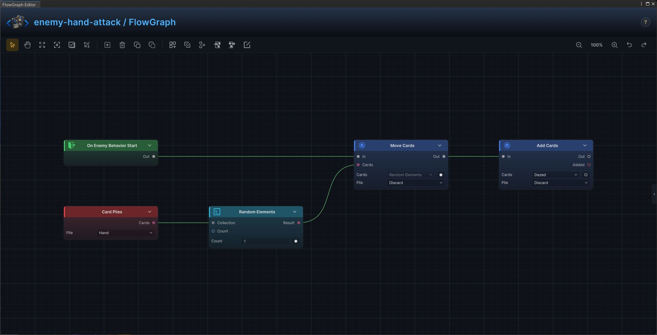The height and width of the screenshot is (335, 657).
Task: Zoom out with the minus magnifier
Action: (579, 45)
